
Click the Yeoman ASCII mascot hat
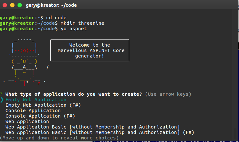click(x=25, y=48)
